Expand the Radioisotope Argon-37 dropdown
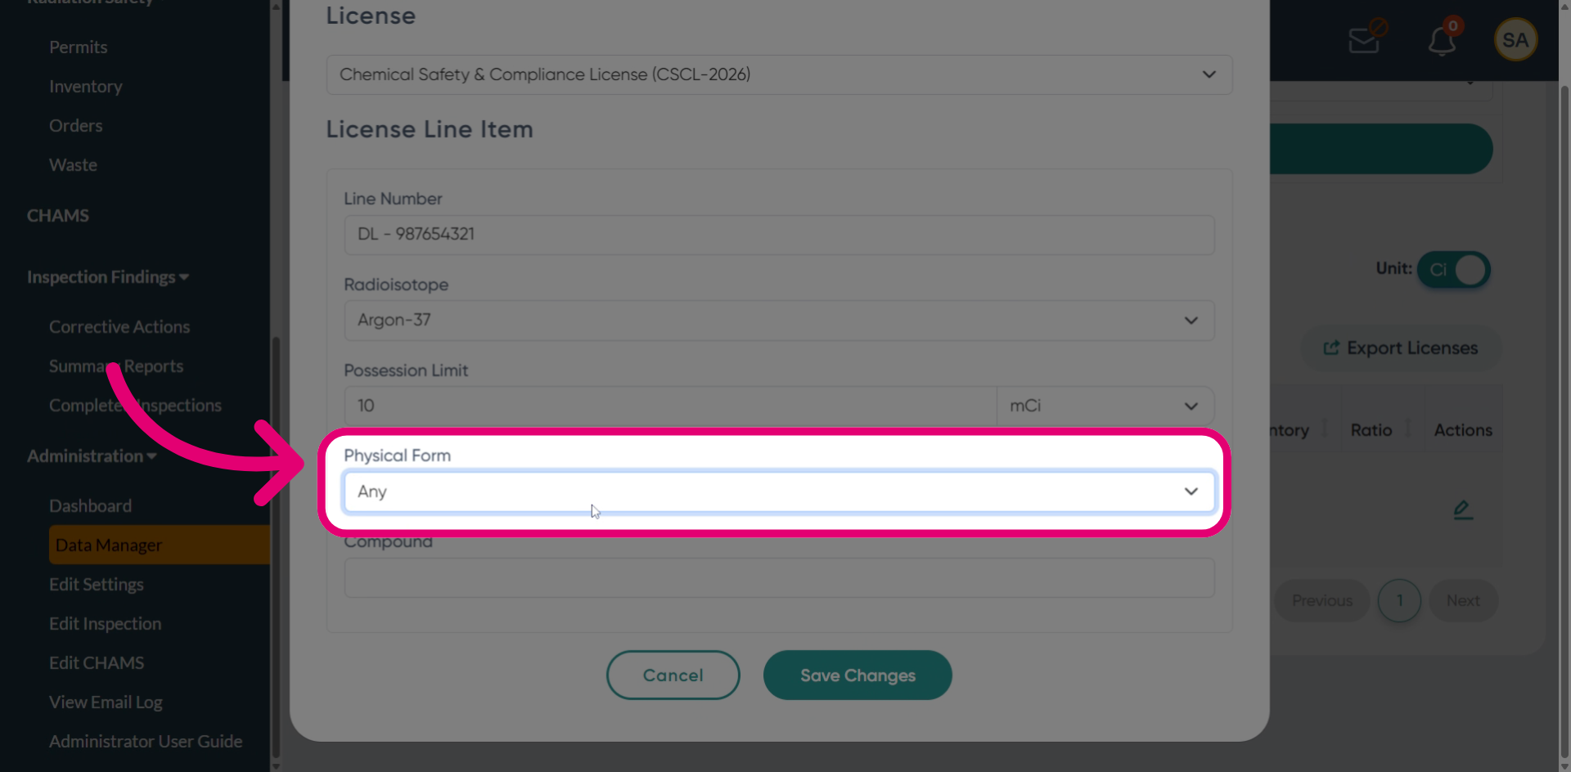1571x772 pixels. pyautogui.click(x=779, y=321)
